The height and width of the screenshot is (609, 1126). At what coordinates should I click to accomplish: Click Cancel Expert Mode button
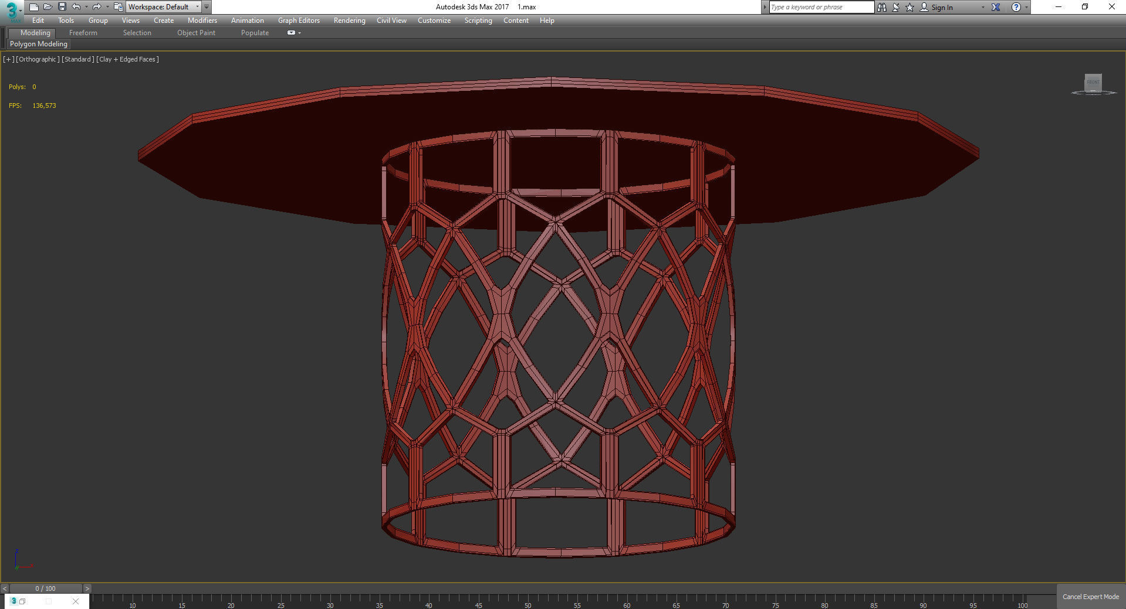tap(1091, 597)
